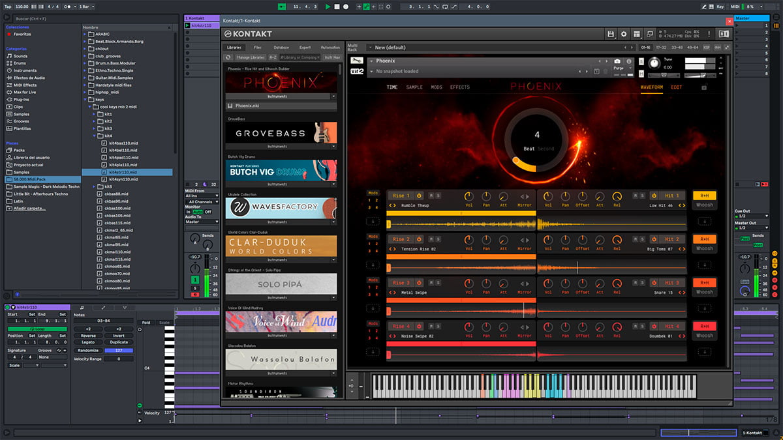Open the Database tab in Kontakt browser
This screenshot has width=783, height=440.
pyautogui.click(x=281, y=48)
